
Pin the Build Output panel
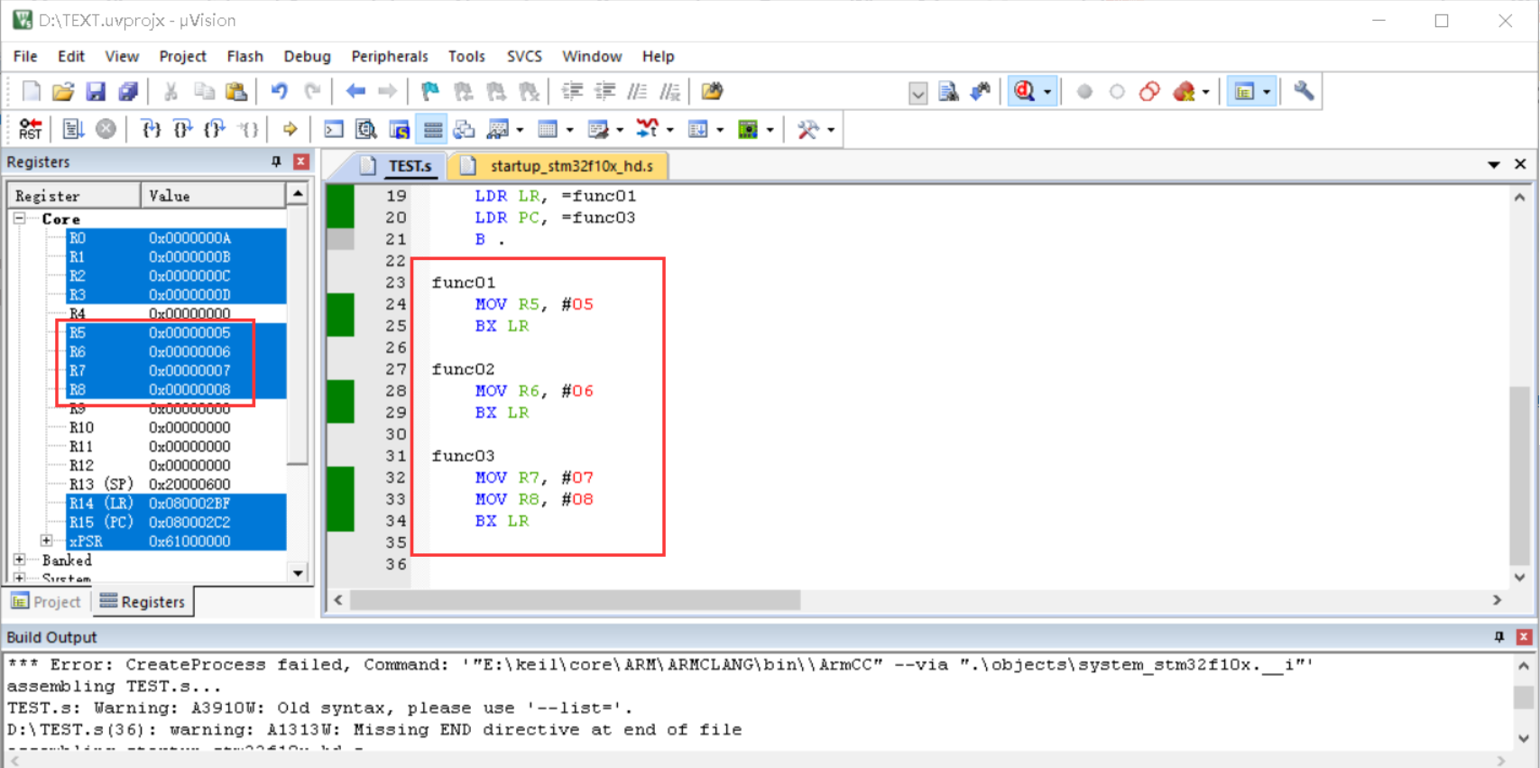click(x=1499, y=637)
